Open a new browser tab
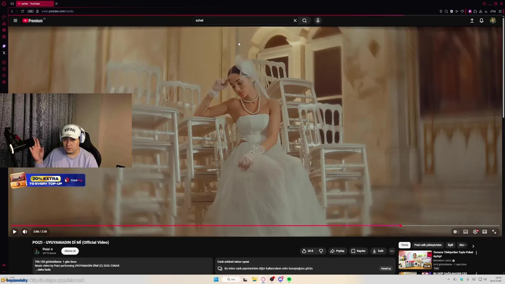The width and height of the screenshot is (505, 284). pyautogui.click(x=56, y=4)
